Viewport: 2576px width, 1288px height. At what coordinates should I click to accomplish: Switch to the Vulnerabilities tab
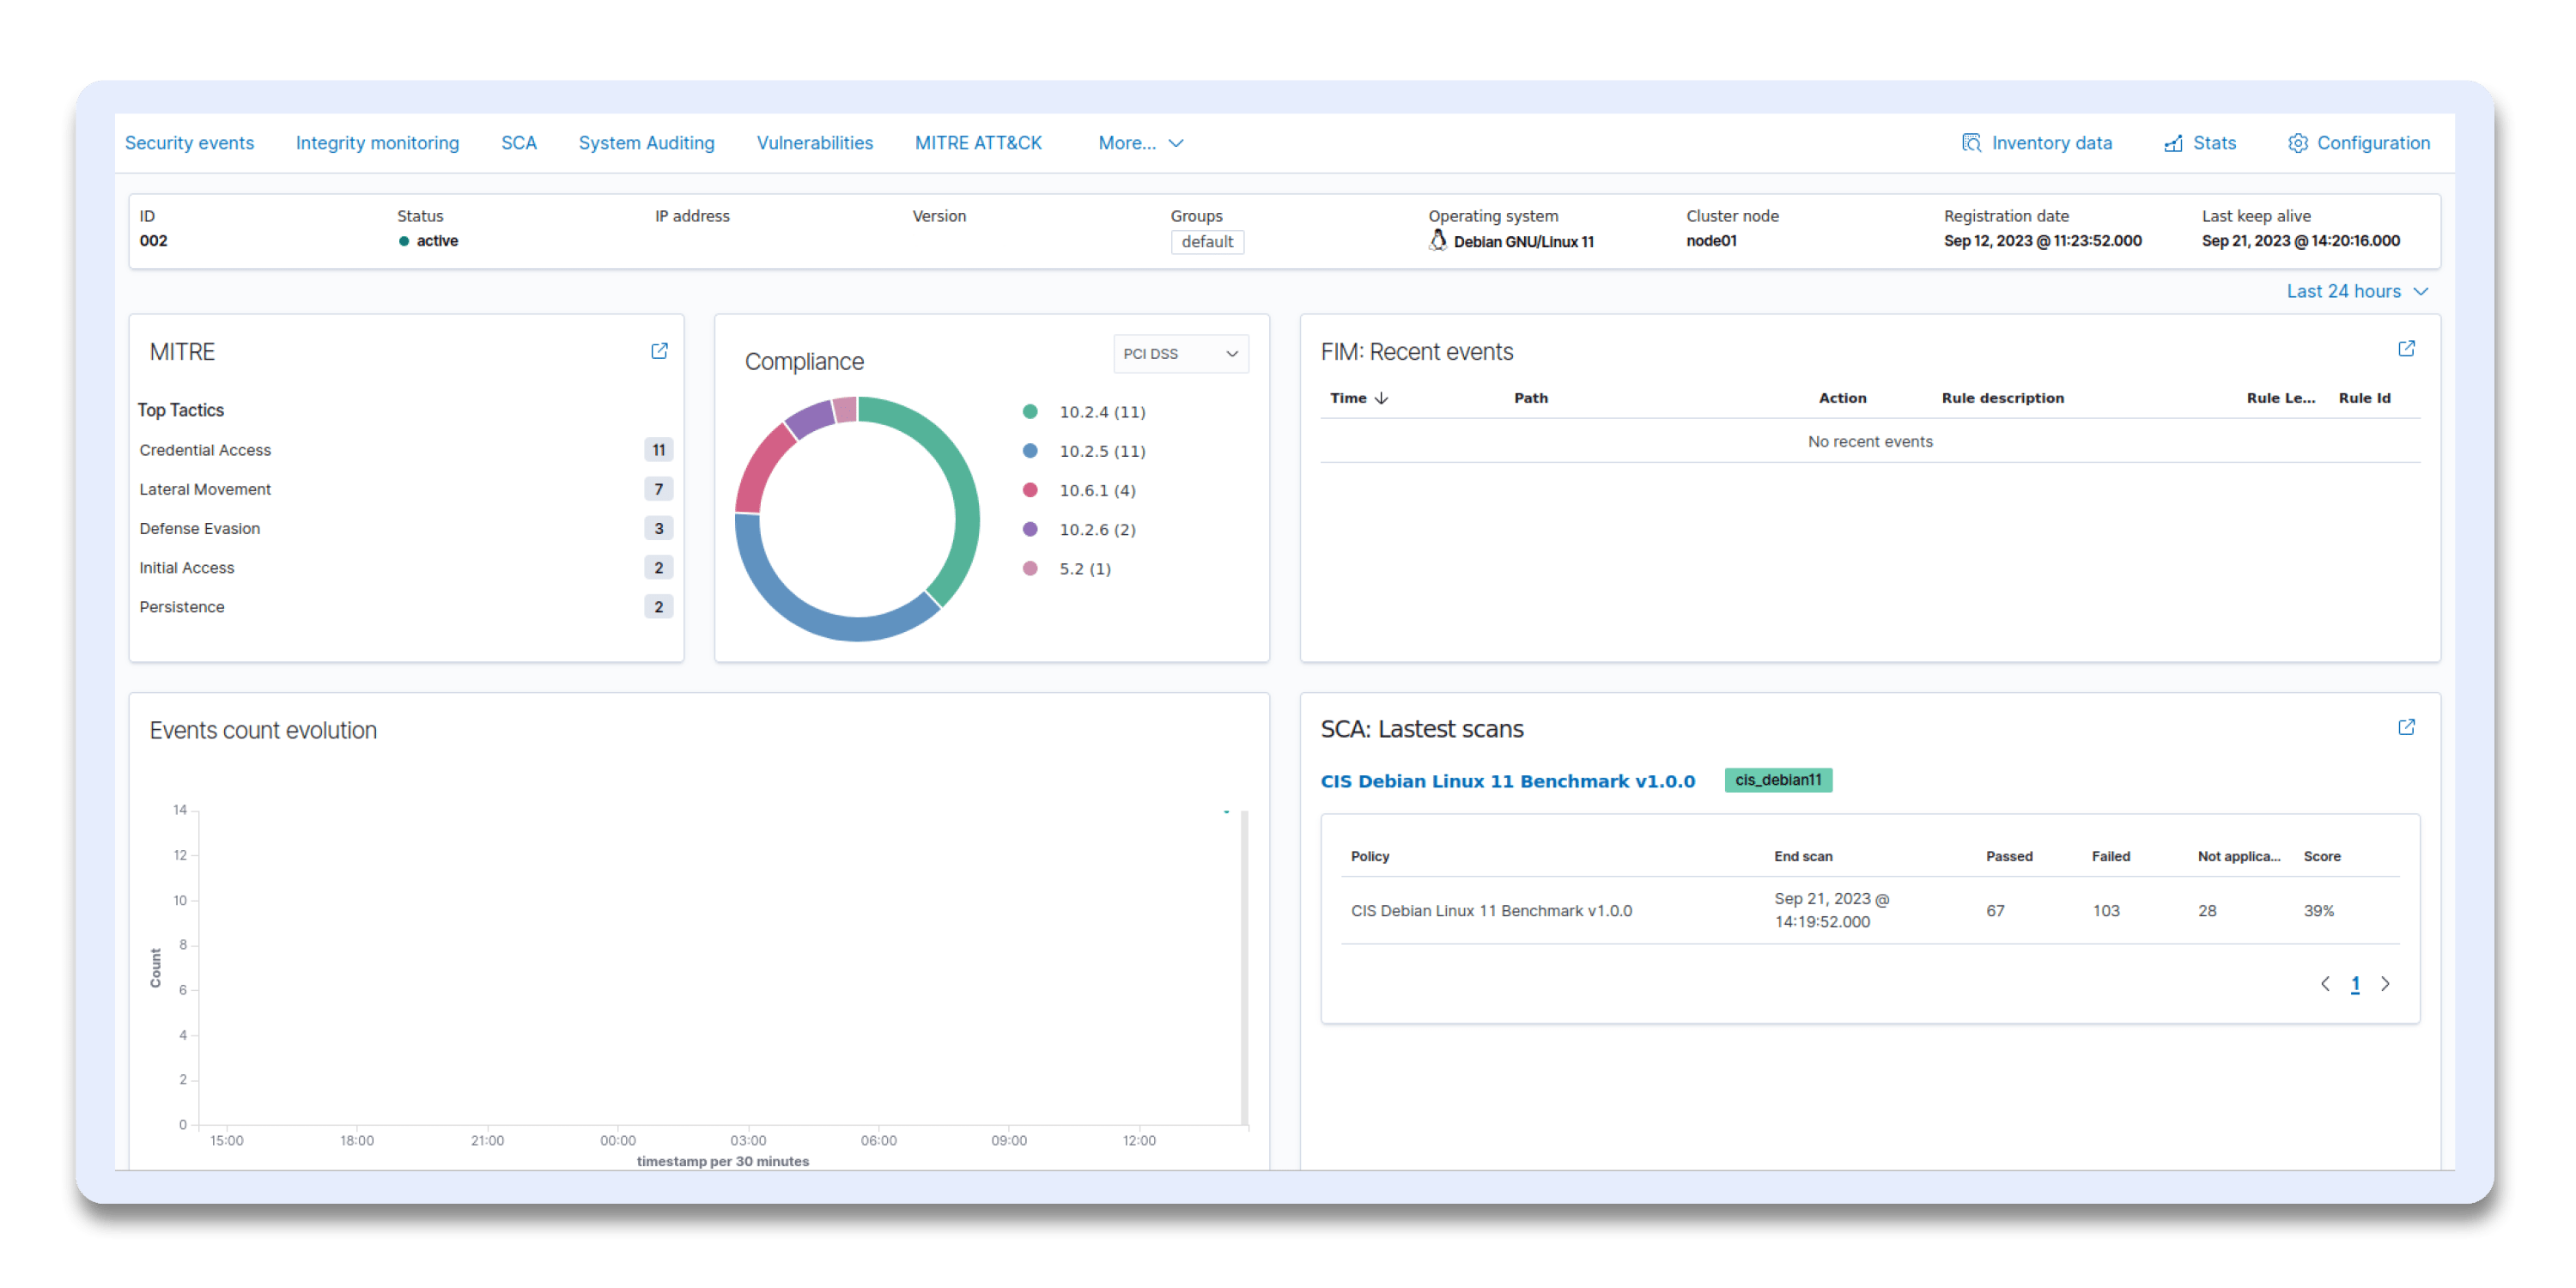coord(814,143)
